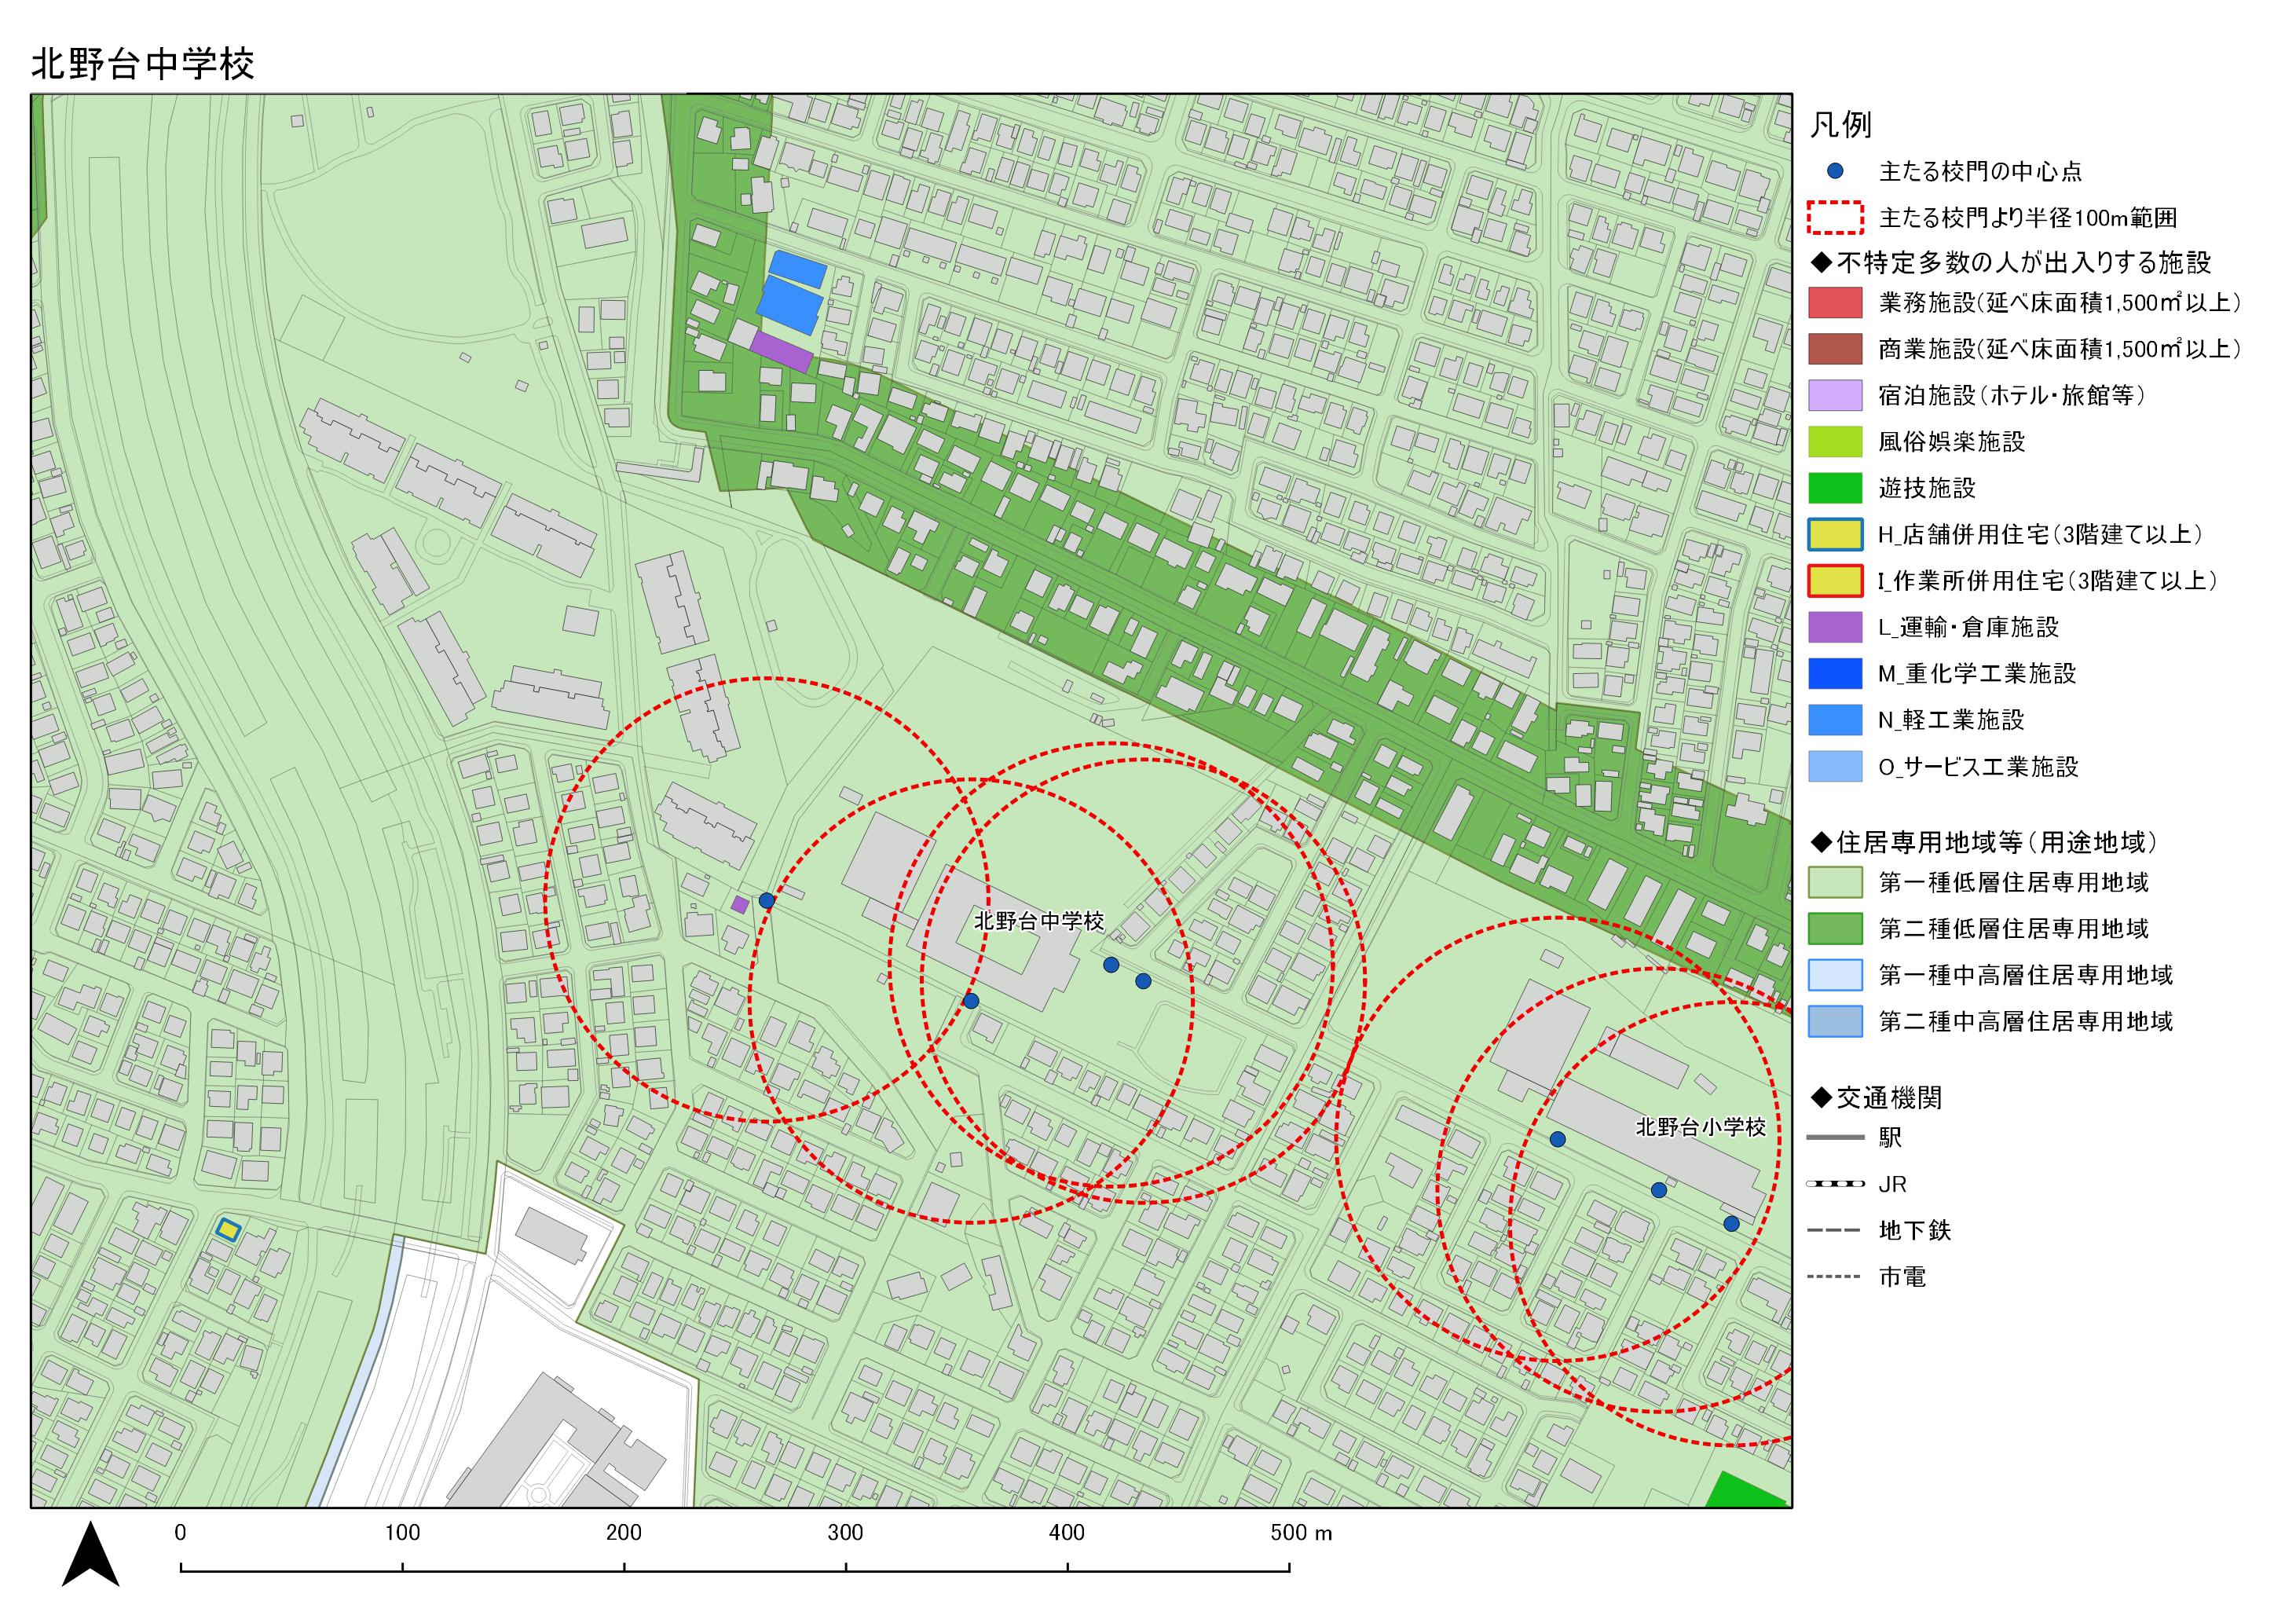Screen dimensions: 2296x1623
Task: Click the ◆住居専用地域等(用途地域) heading
Action: pos(1984,842)
